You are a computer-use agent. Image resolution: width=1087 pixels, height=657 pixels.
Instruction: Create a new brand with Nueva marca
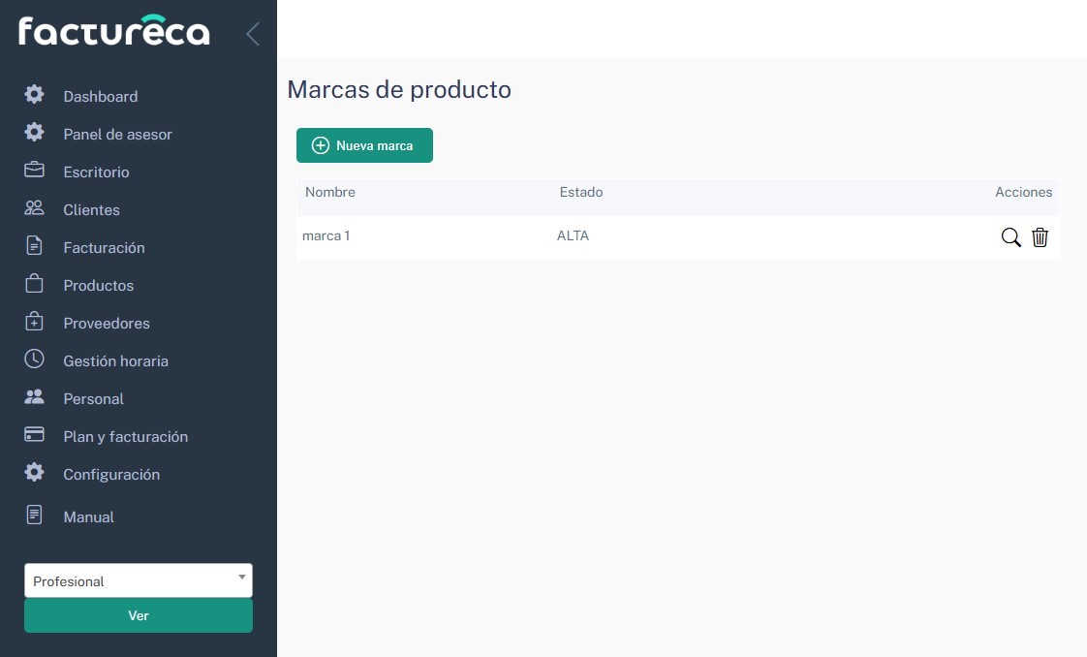click(x=364, y=145)
